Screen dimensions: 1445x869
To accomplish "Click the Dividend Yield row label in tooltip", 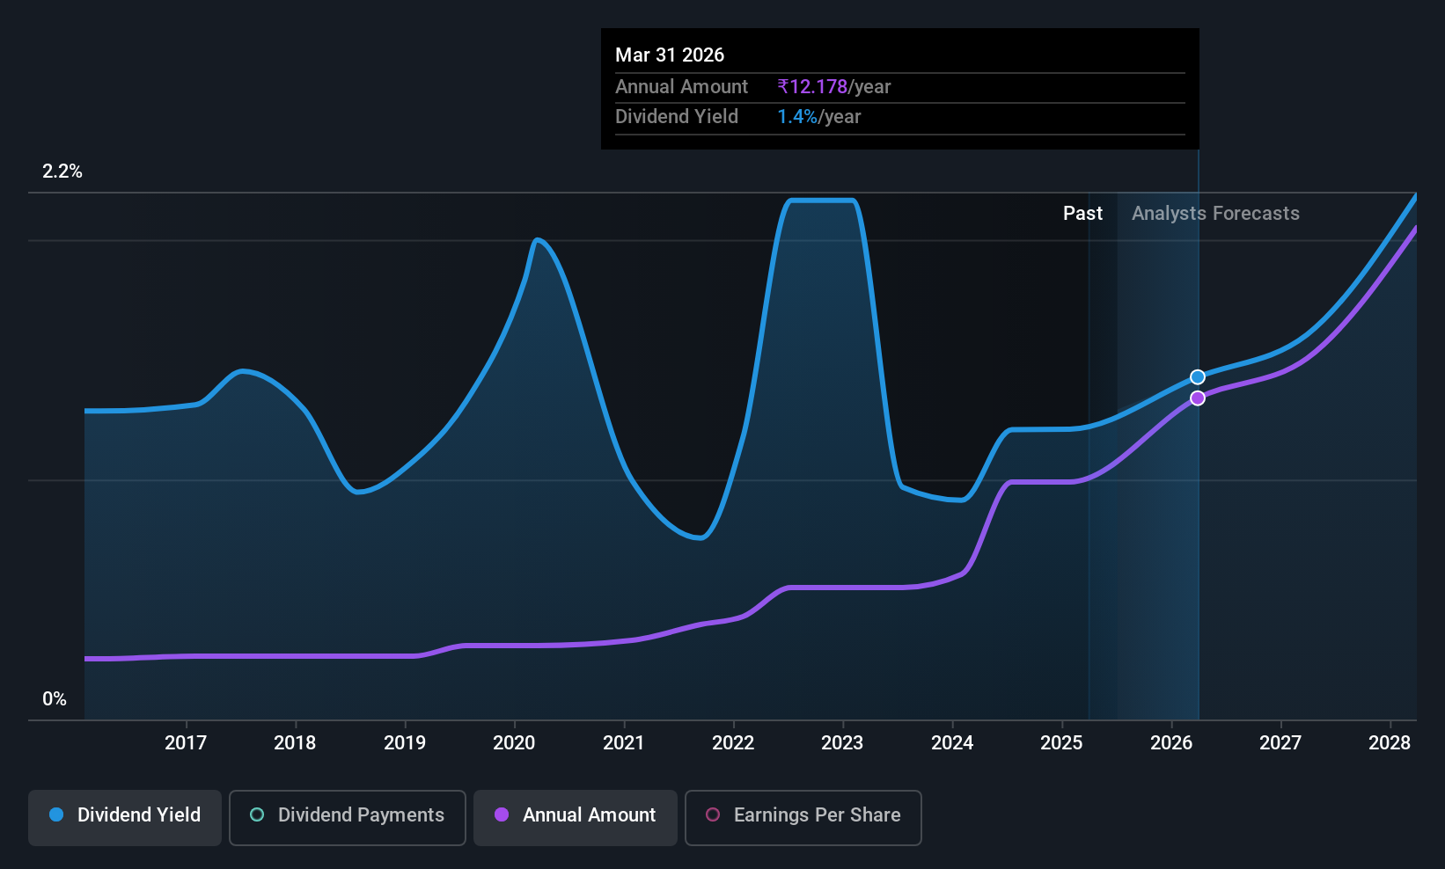I will coord(677,117).
